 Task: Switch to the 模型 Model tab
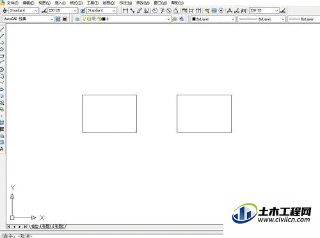point(35,226)
